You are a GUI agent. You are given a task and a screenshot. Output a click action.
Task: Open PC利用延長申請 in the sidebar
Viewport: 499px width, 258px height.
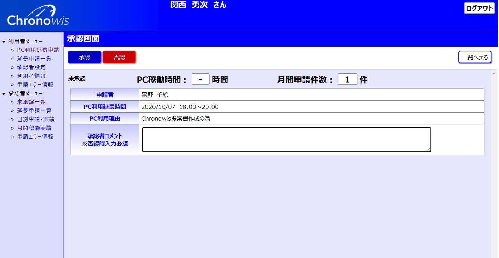pos(38,50)
